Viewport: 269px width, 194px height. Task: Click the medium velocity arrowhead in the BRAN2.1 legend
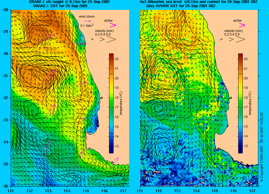point(102,39)
